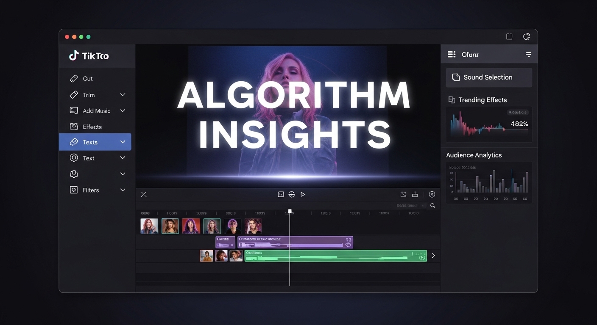Open the Text item in the sidebar
Viewport: 597px width, 325px height.
88,158
